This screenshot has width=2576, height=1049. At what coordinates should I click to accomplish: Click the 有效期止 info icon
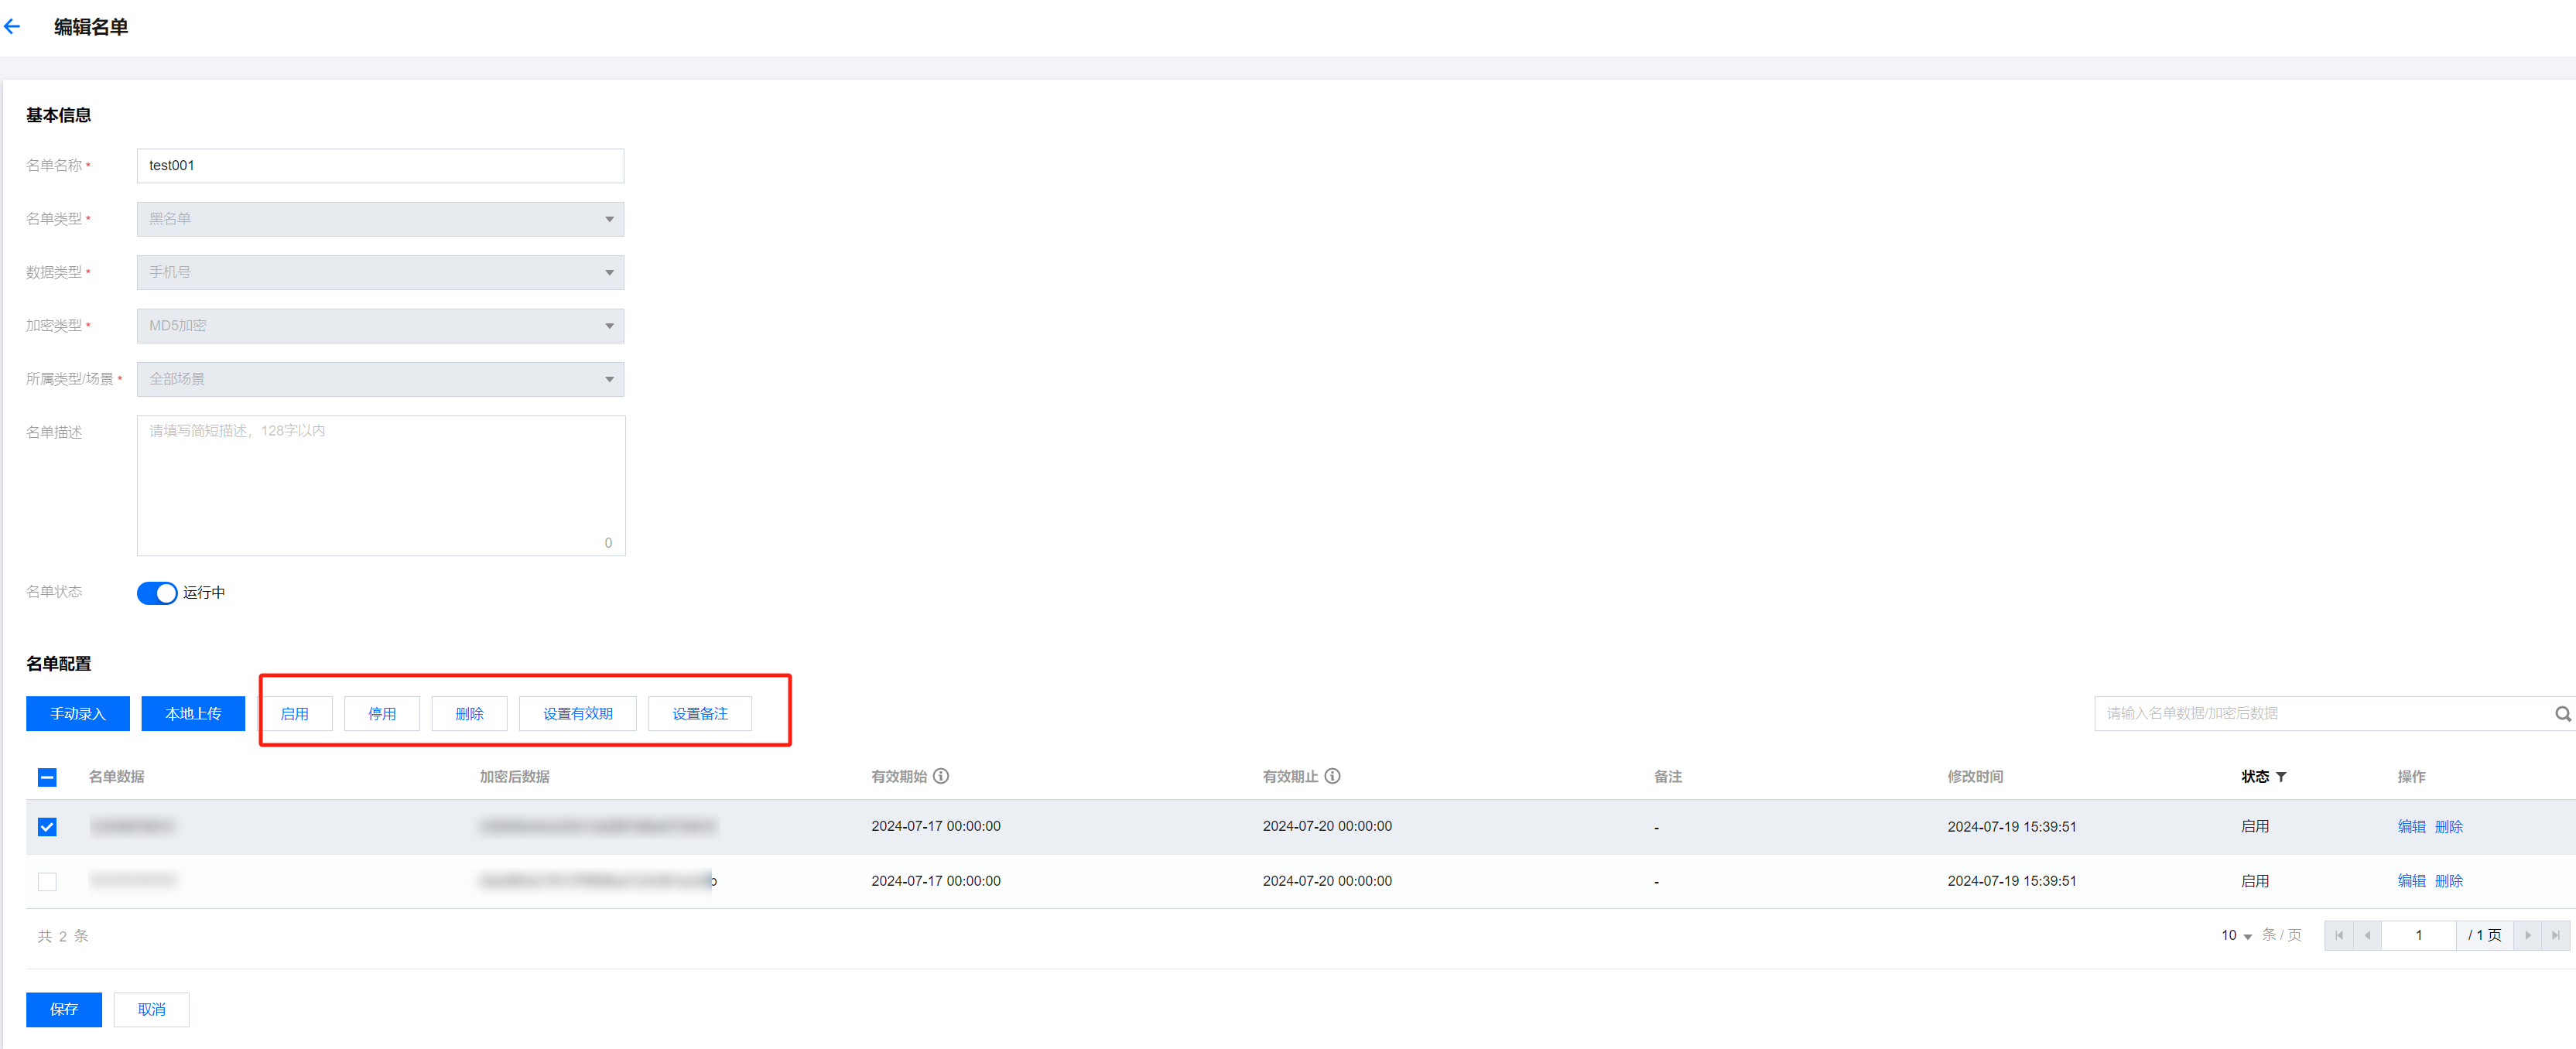click(x=1332, y=776)
